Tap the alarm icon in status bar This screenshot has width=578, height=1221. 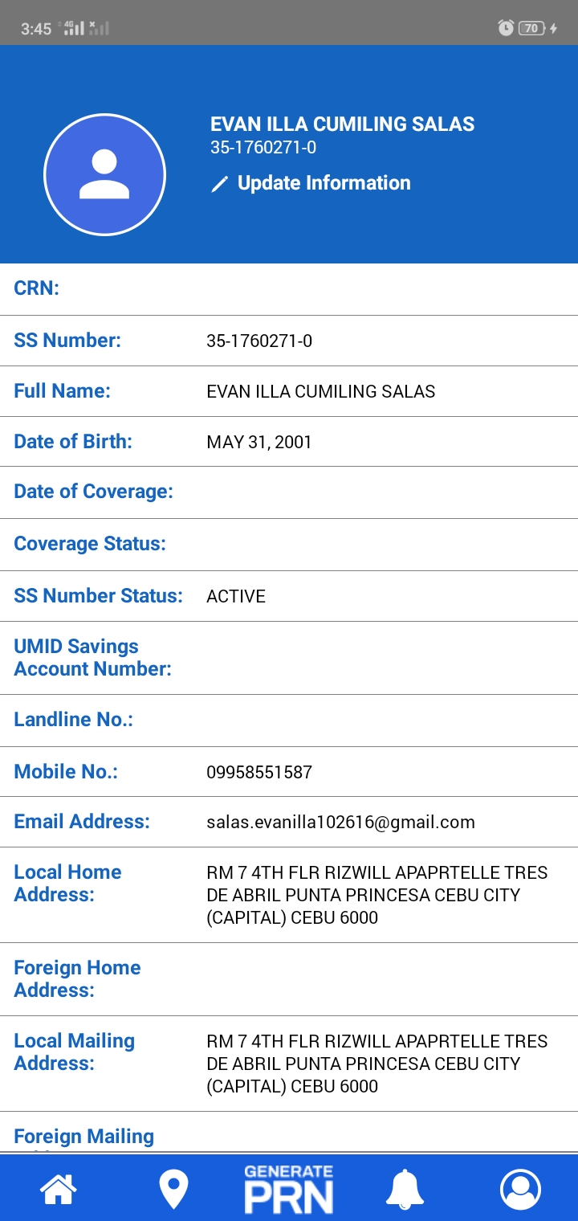click(506, 28)
